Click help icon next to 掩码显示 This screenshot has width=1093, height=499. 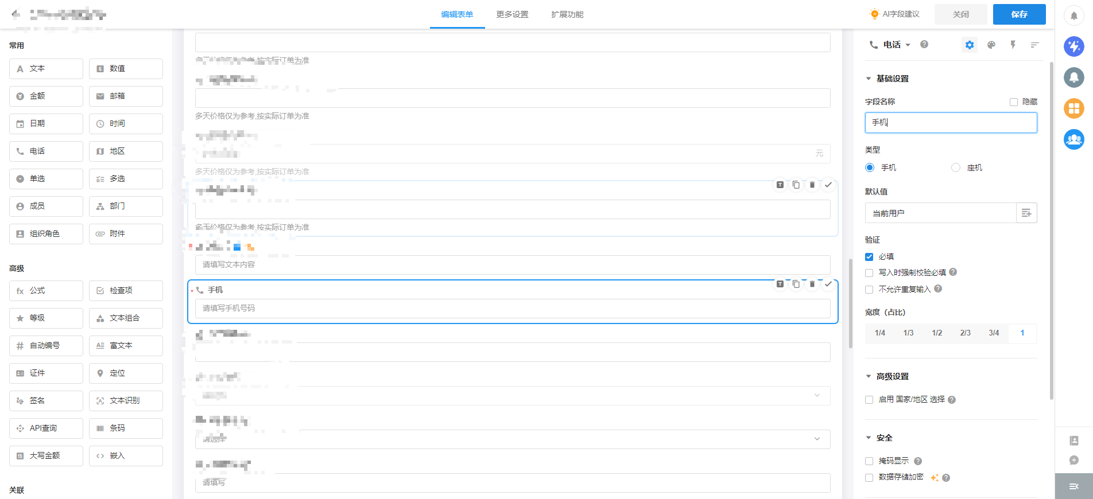[x=918, y=461]
